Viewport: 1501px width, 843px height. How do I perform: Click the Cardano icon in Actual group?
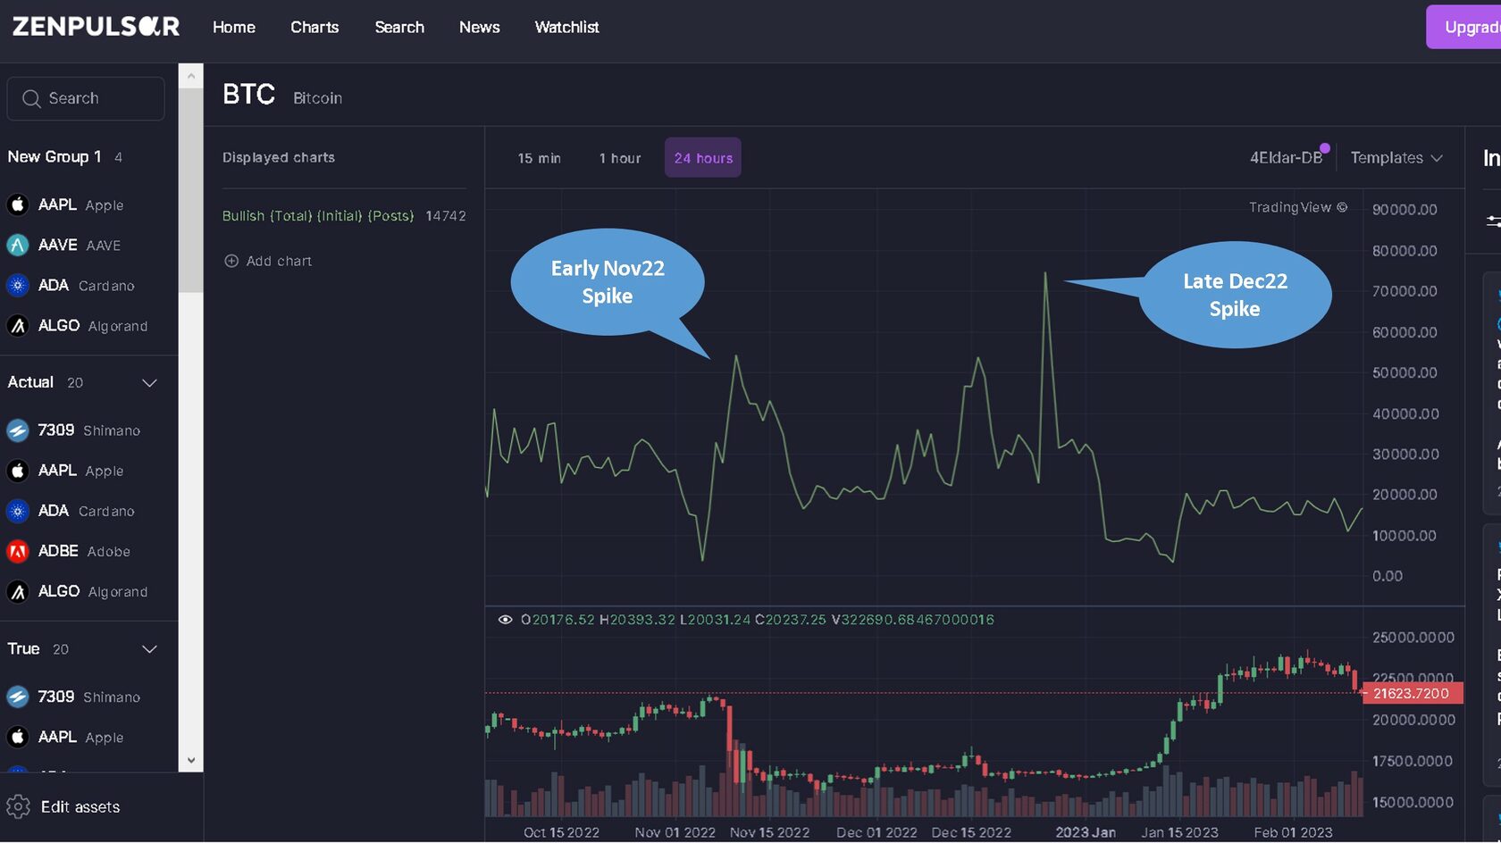click(18, 511)
